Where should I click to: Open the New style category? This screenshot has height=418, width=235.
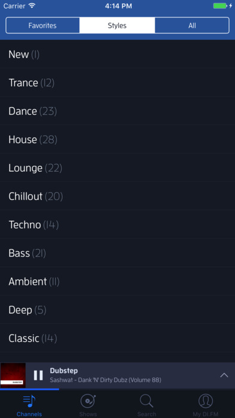(x=117, y=54)
